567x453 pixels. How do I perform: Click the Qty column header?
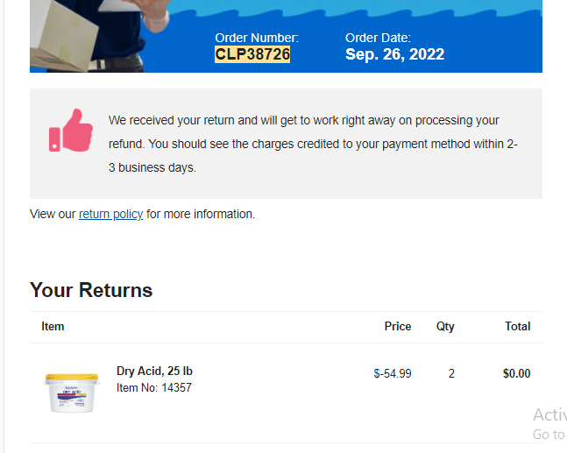445,327
